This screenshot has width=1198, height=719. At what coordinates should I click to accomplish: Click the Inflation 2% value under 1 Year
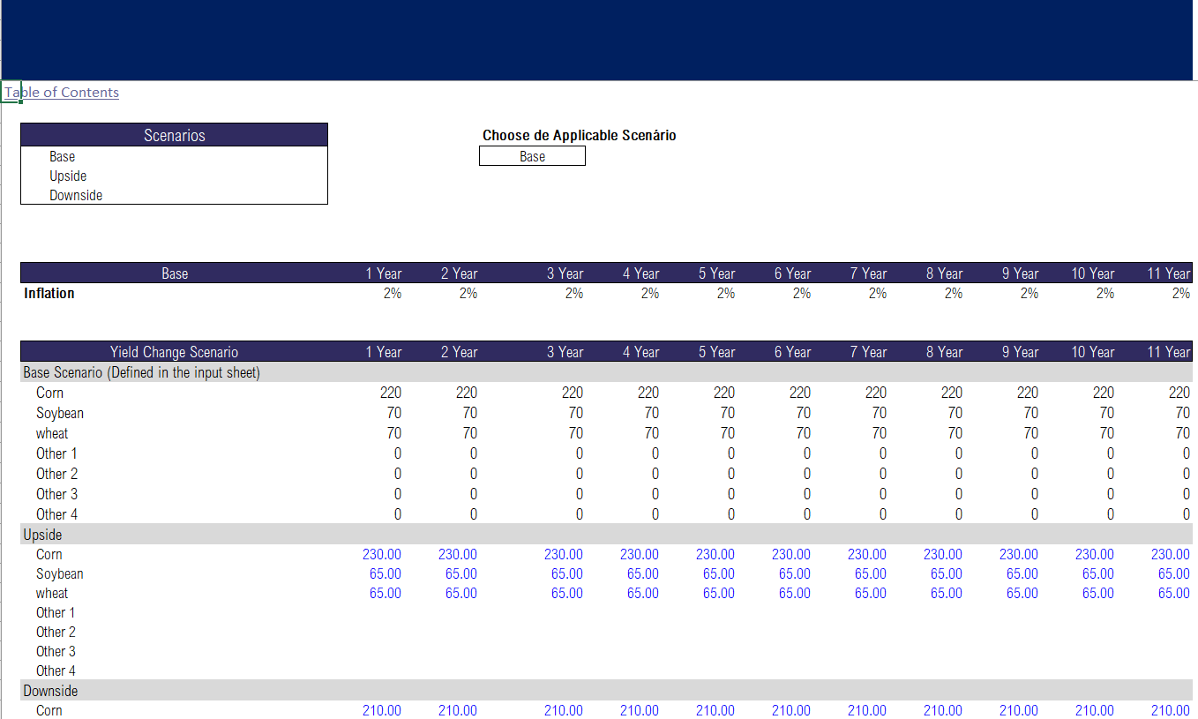pyautogui.click(x=393, y=293)
